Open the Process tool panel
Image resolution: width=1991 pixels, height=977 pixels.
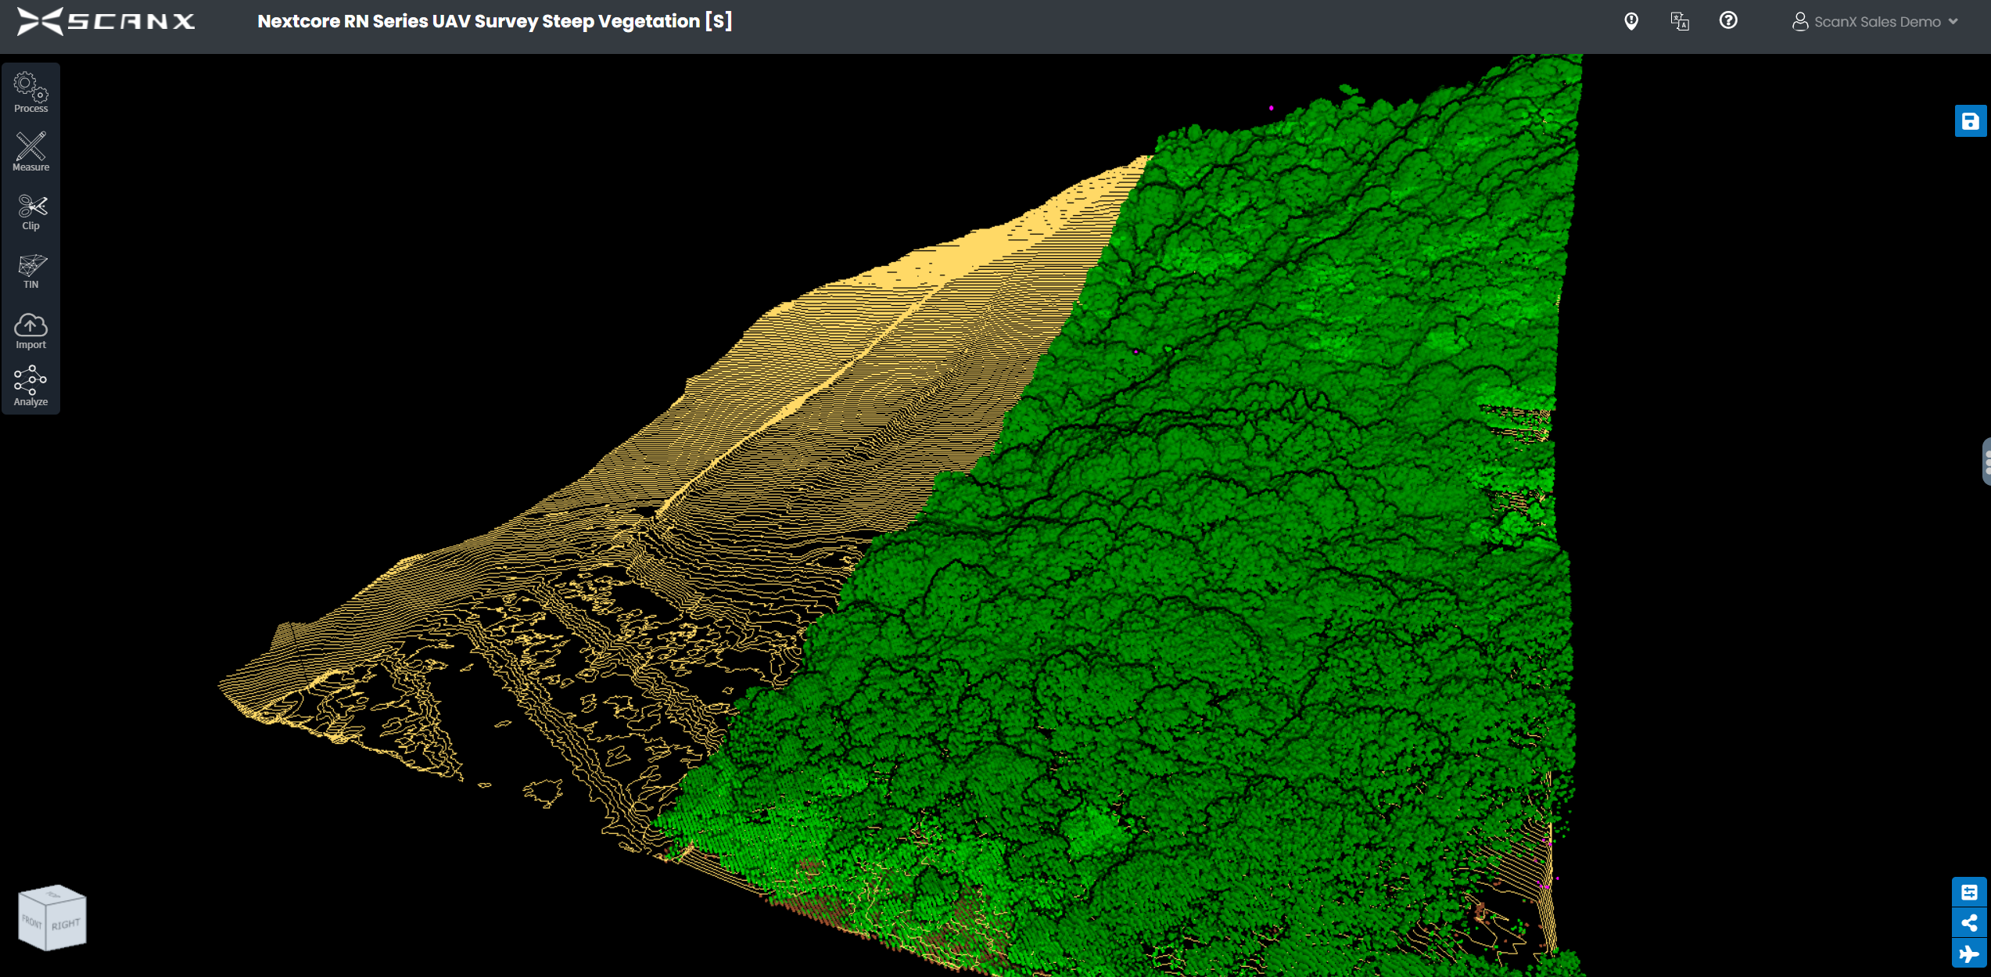click(x=30, y=92)
